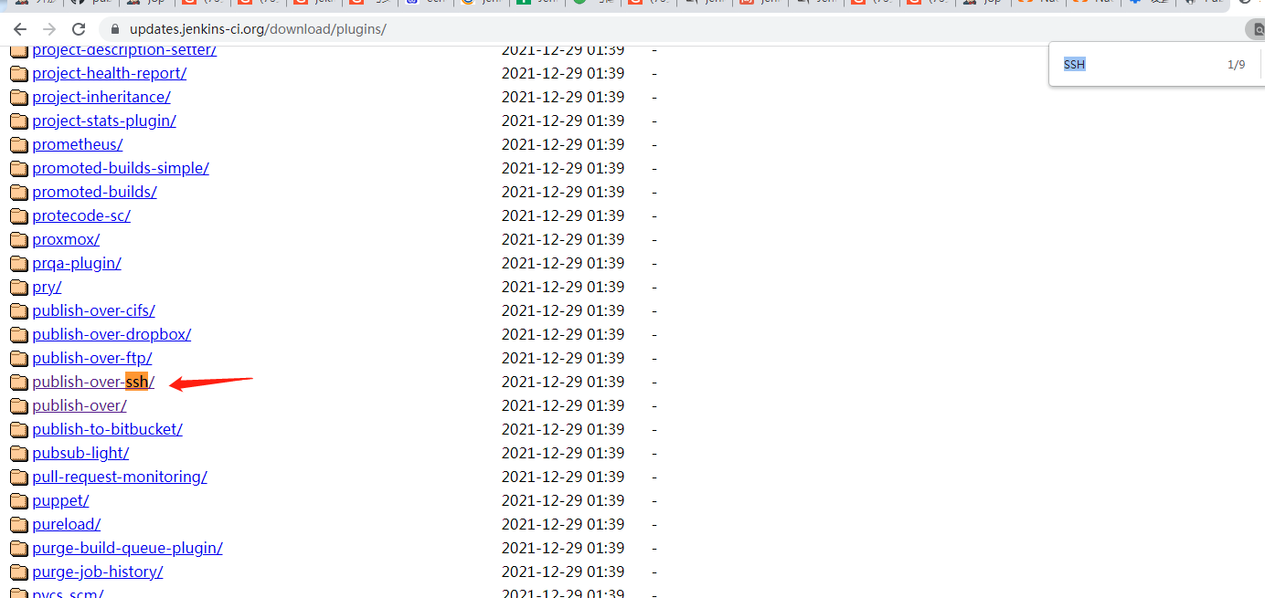Image resolution: width=1265 pixels, height=598 pixels.
Task: Open the purge-job-history/ link
Action: coord(98,572)
